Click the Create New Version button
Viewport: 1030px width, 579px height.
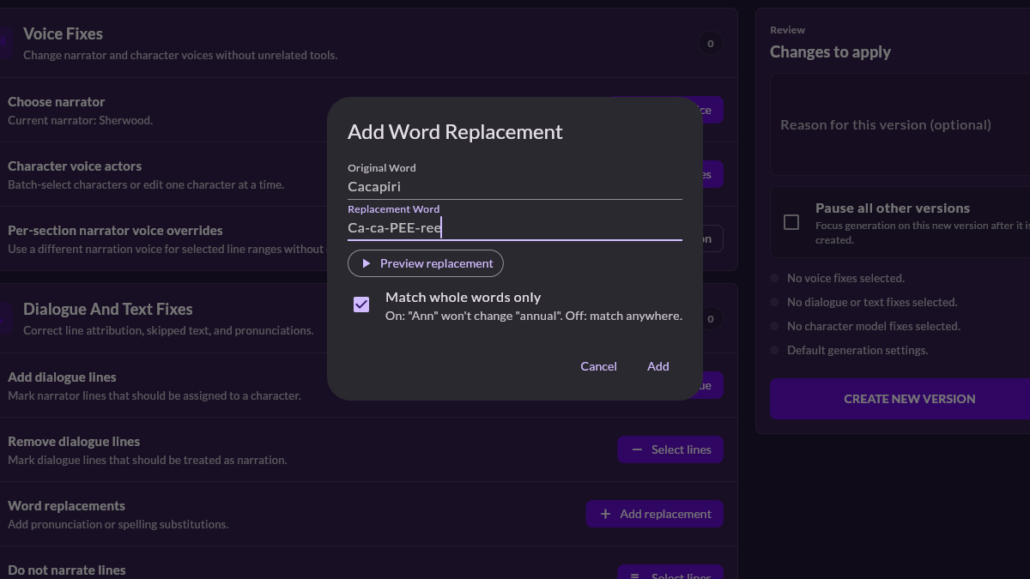[x=900, y=399]
